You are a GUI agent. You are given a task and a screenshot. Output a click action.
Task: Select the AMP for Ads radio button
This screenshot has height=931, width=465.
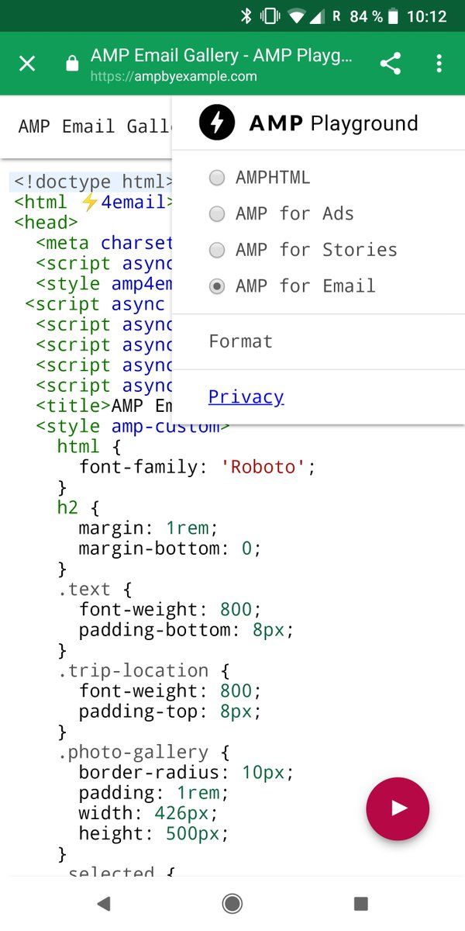(x=218, y=213)
